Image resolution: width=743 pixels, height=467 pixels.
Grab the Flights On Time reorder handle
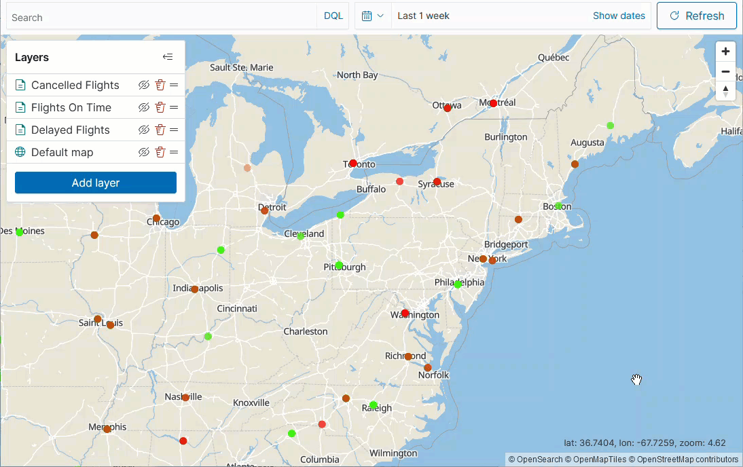point(174,107)
